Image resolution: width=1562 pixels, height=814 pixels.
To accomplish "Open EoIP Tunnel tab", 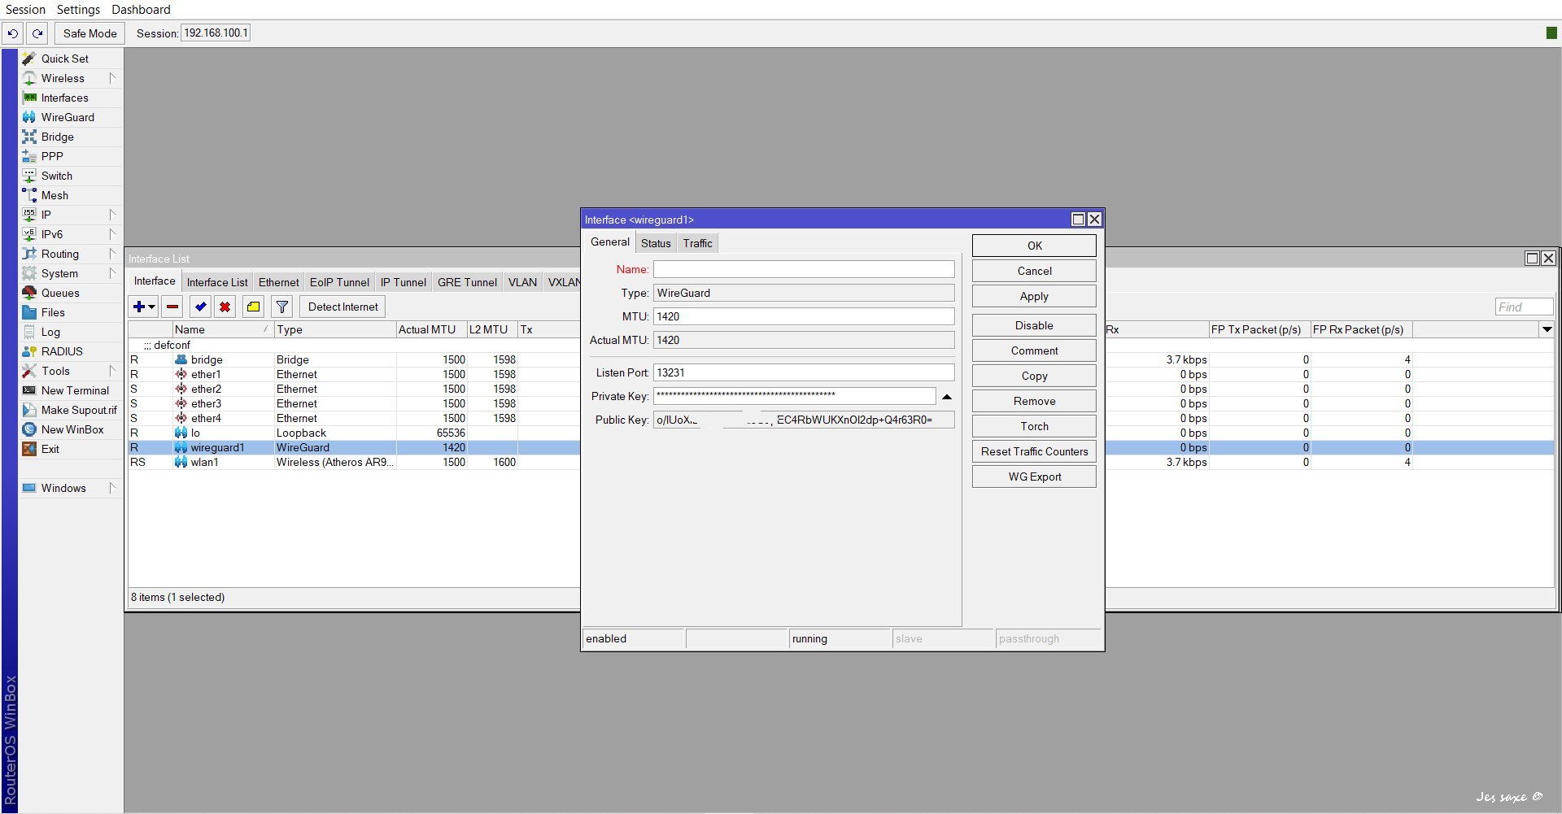I will click(339, 282).
